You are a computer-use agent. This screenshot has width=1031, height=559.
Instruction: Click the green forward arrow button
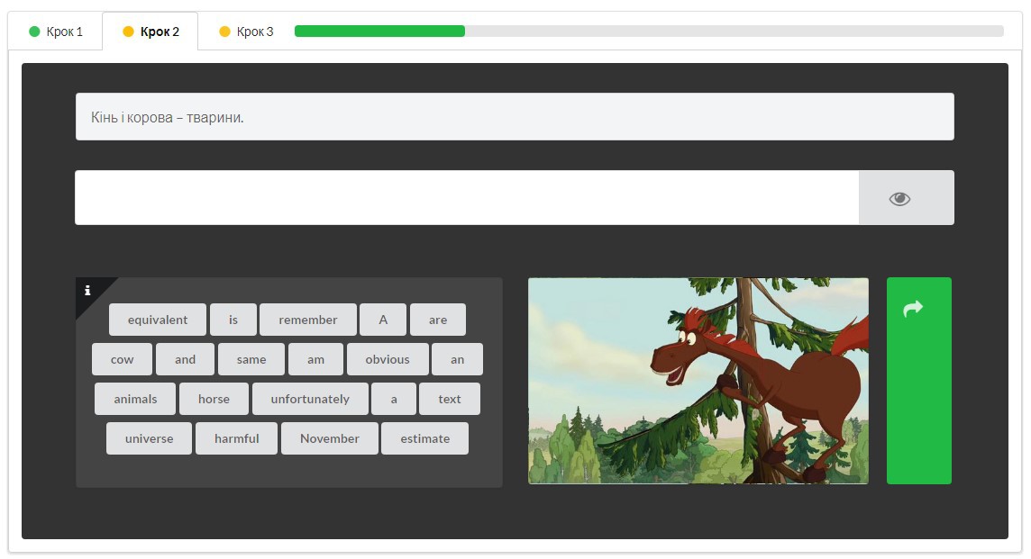click(918, 381)
